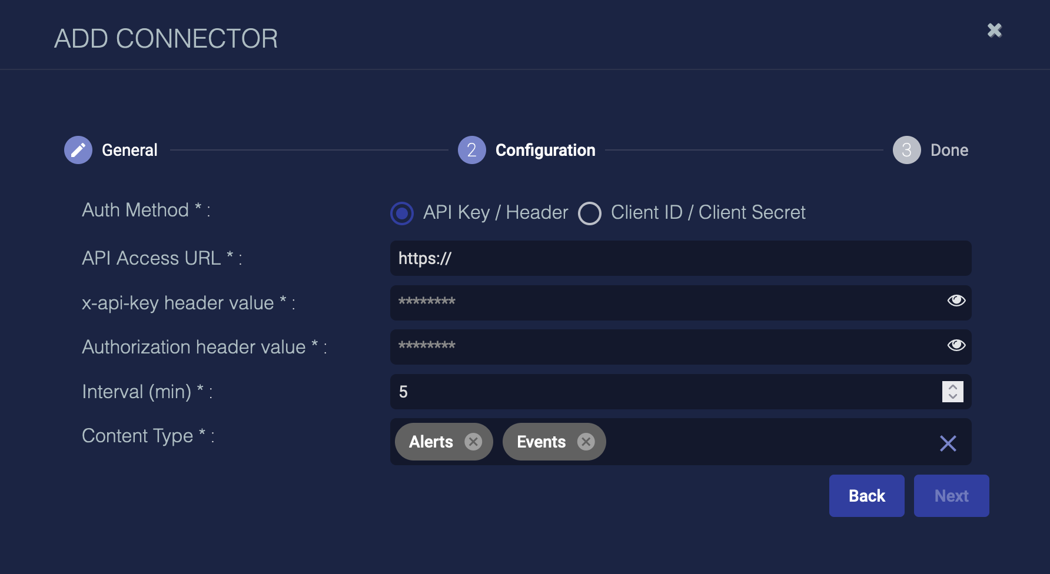This screenshot has width=1050, height=574.
Task: Click into the Authorization header value field
Action: pyautogui.click(x=665, y=347)
